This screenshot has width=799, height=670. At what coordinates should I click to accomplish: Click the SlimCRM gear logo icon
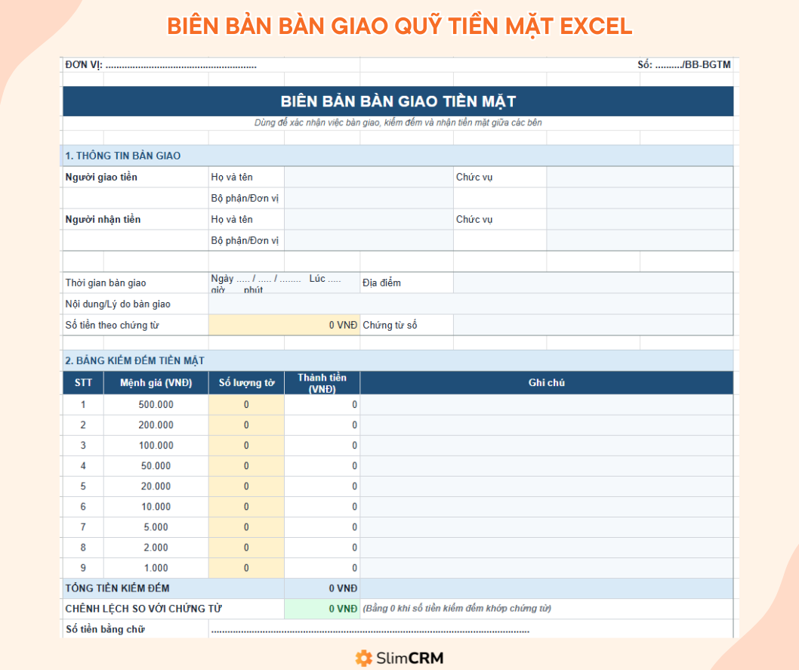coord(364,658)
